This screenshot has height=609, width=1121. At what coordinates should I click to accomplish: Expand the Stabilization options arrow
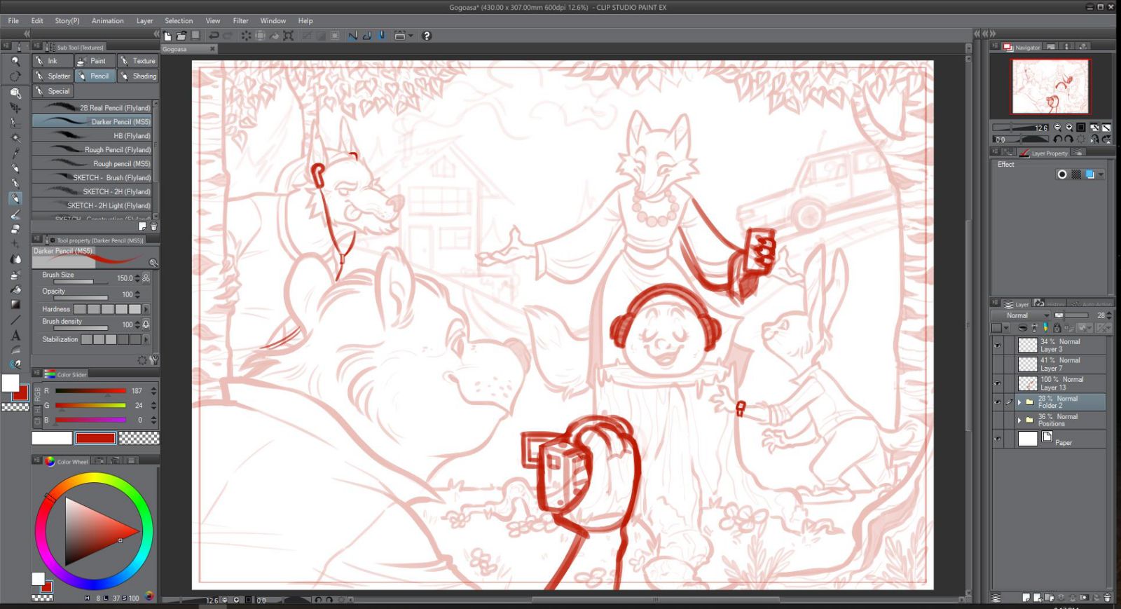point(146,339)
